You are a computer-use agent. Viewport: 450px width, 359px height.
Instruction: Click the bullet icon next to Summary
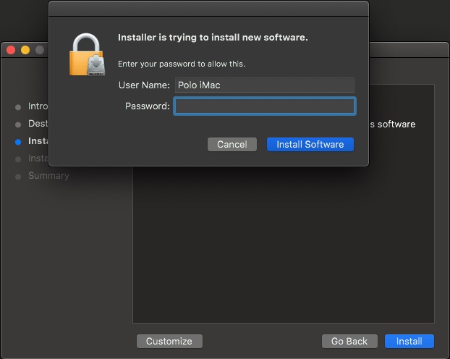pyautogui.click(x=18, y=177)
